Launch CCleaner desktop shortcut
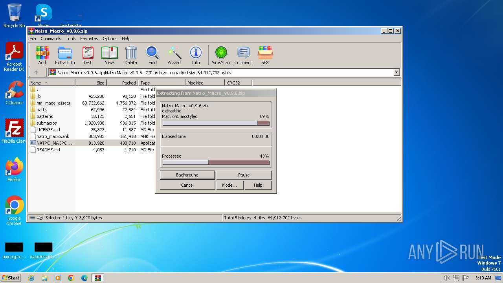 14,93
